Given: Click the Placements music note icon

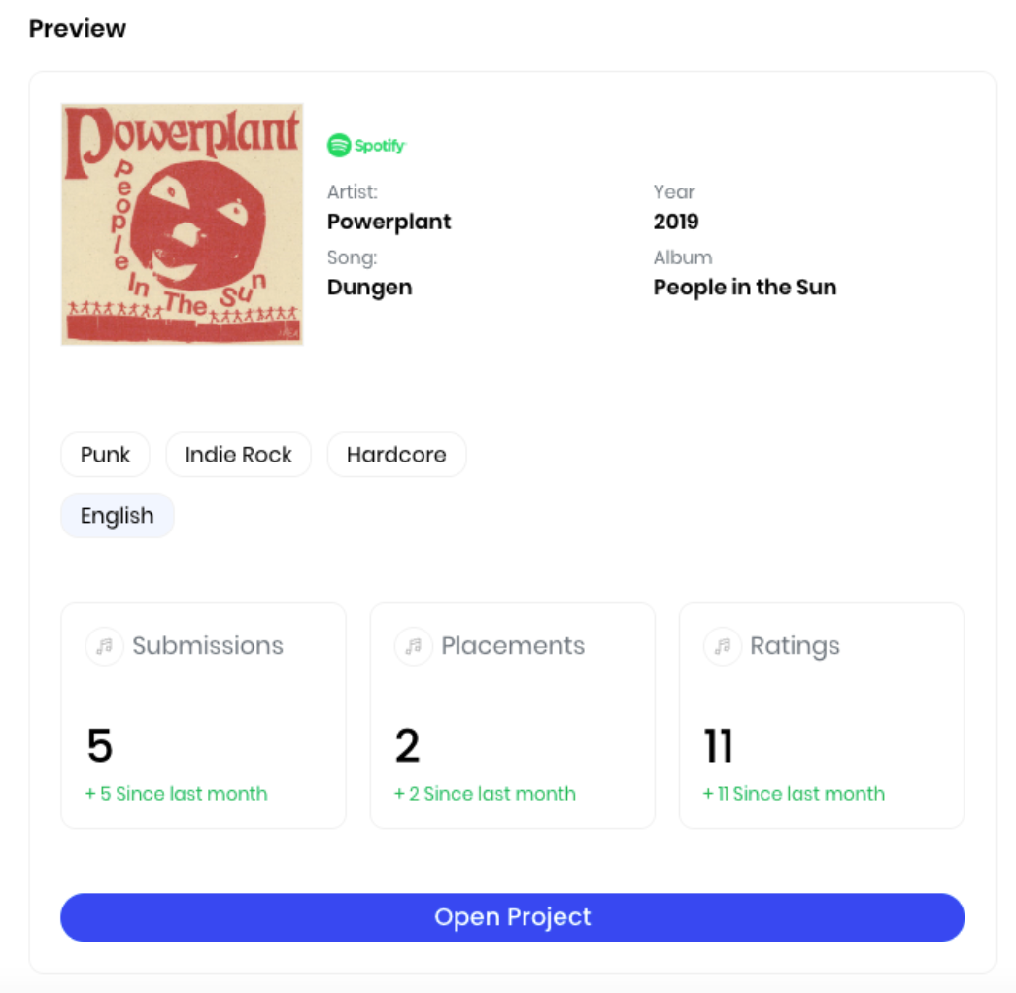Looking at the screenshot, I should coord(414,646).
